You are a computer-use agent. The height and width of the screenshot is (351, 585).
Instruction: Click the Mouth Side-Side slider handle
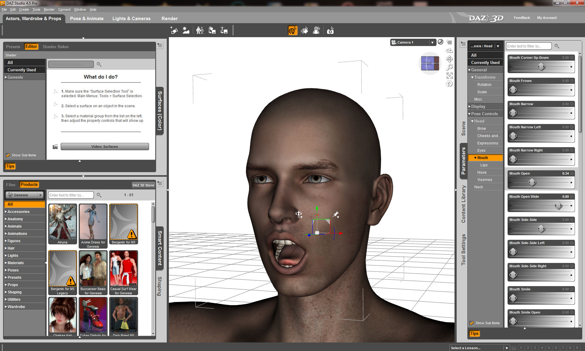541,229
